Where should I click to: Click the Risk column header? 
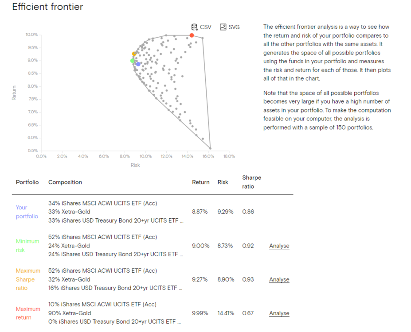point(223,182)
